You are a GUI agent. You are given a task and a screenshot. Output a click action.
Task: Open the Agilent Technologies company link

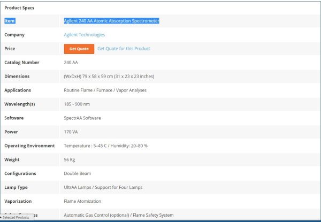85,35
